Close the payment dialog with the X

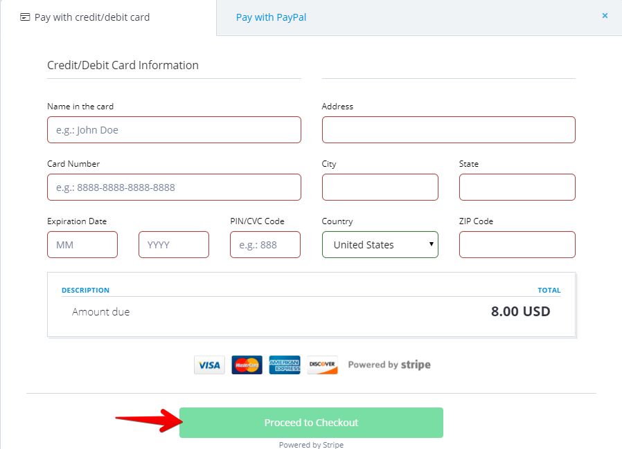point(605,15)
